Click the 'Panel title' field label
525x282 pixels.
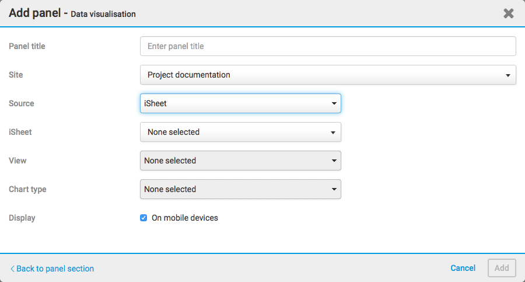27,46
